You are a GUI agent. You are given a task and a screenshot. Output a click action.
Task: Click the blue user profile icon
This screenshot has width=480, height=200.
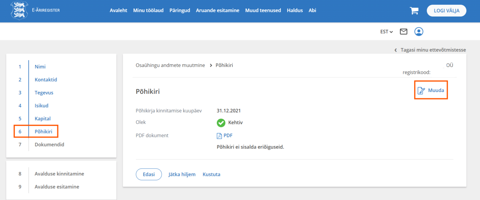(419, 31)
